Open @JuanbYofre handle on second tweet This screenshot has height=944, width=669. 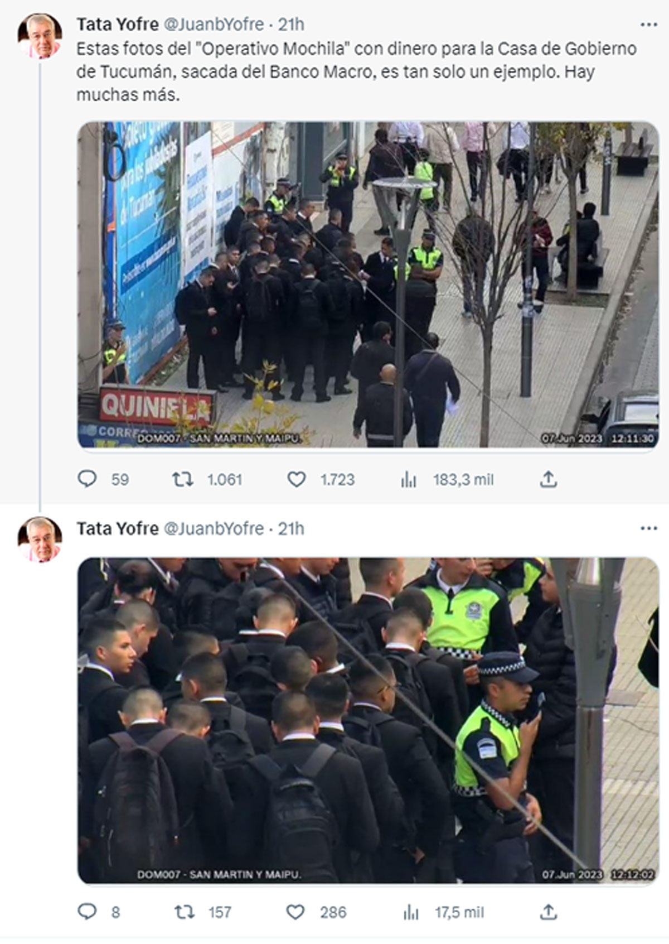click(214, 528)
